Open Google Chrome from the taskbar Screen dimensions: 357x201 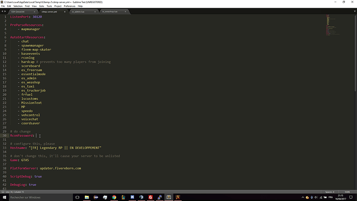click(114, 197)
